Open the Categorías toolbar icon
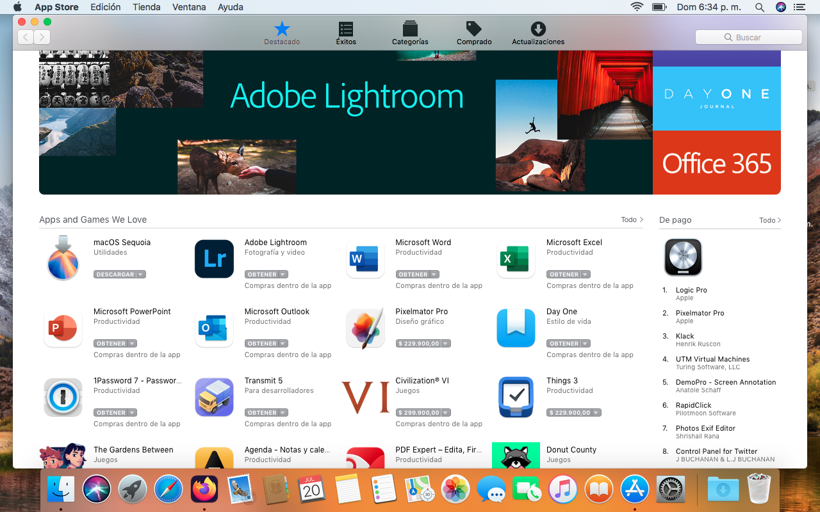 pyautogui.click(x=410, y=33)
